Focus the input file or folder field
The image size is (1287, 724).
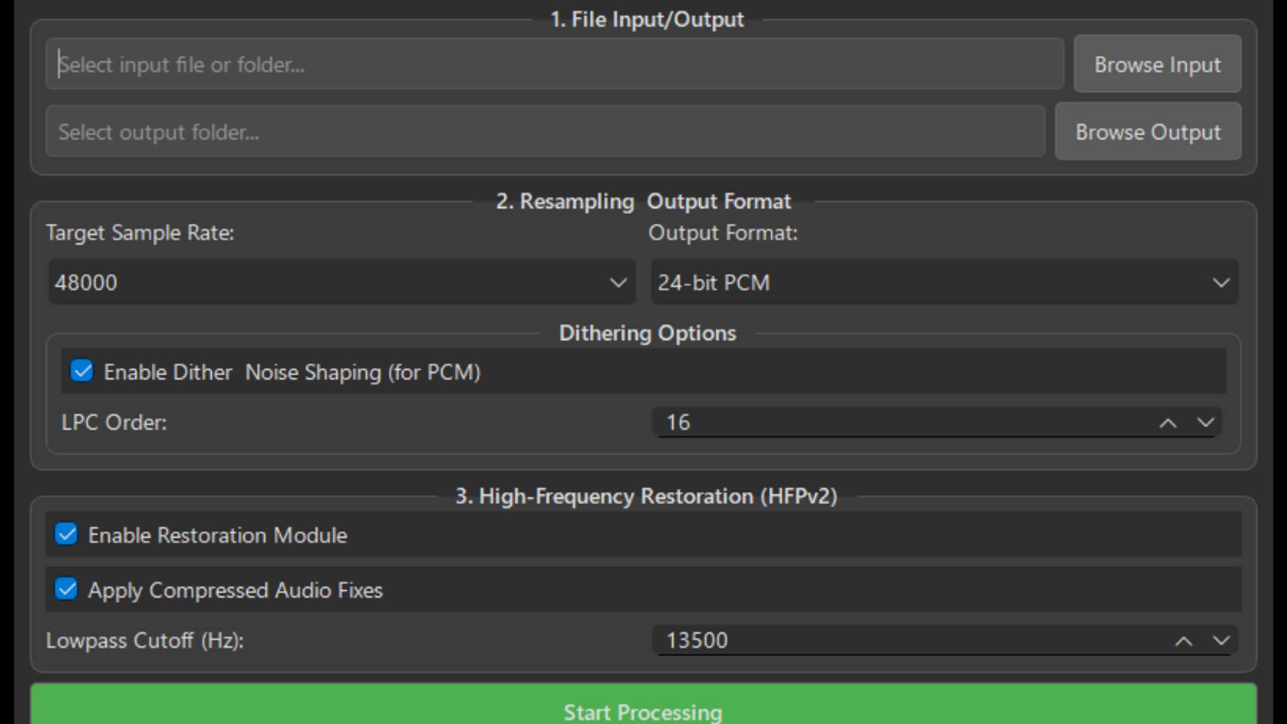(x=554, y=64)
